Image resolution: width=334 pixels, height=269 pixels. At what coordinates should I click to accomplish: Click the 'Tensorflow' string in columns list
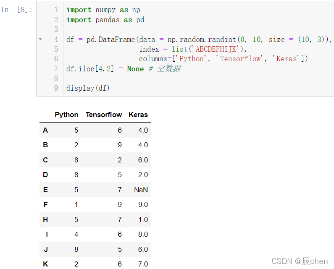coord(239,59)
